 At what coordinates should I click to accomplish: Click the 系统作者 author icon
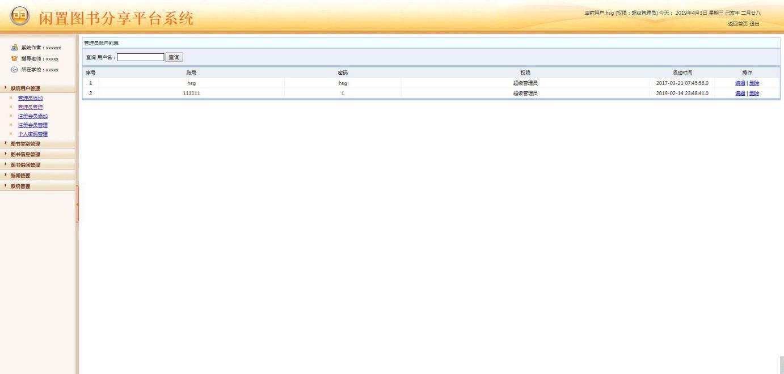tap(14, 48)
